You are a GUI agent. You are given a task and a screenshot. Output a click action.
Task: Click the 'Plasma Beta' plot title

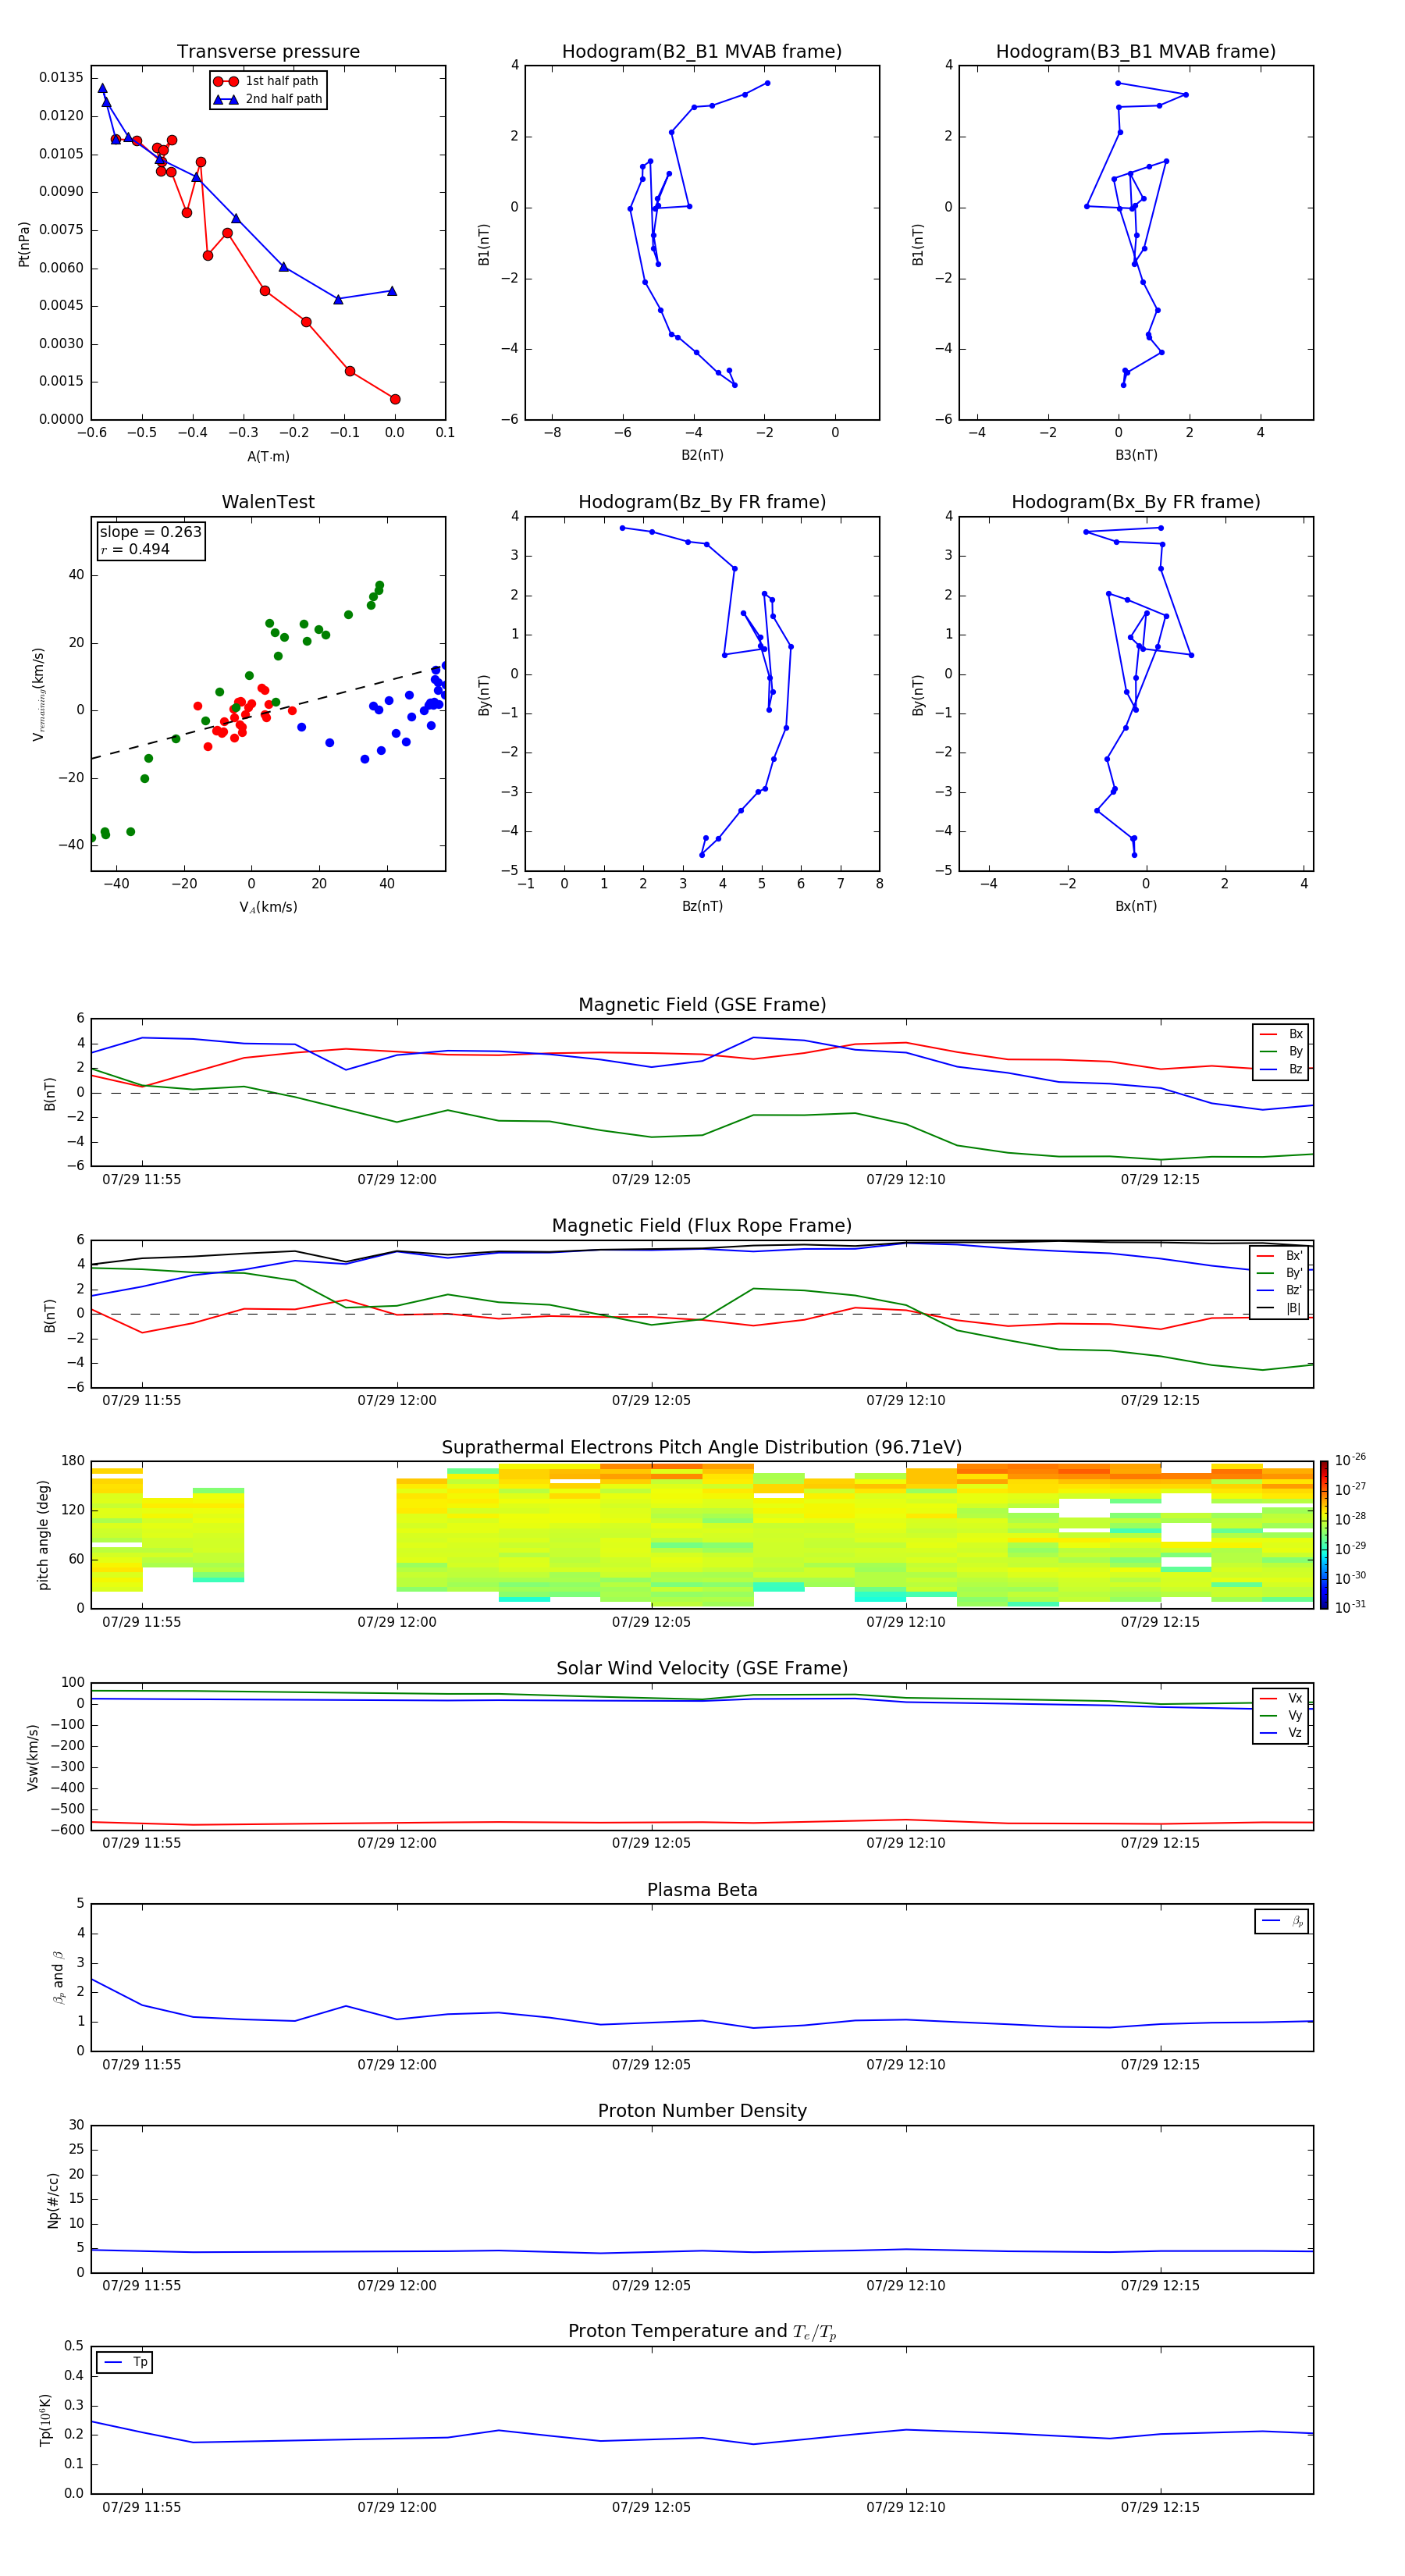pyautogui.click(x=702, y=1891)
